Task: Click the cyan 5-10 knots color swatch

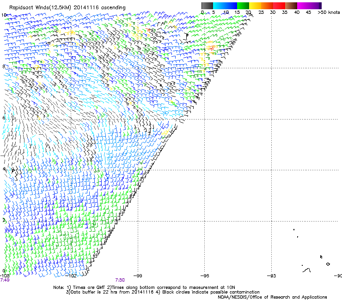Action: (219, 6)
